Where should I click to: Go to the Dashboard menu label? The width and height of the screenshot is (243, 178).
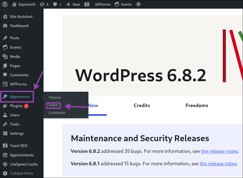click(x=19, y=26)
